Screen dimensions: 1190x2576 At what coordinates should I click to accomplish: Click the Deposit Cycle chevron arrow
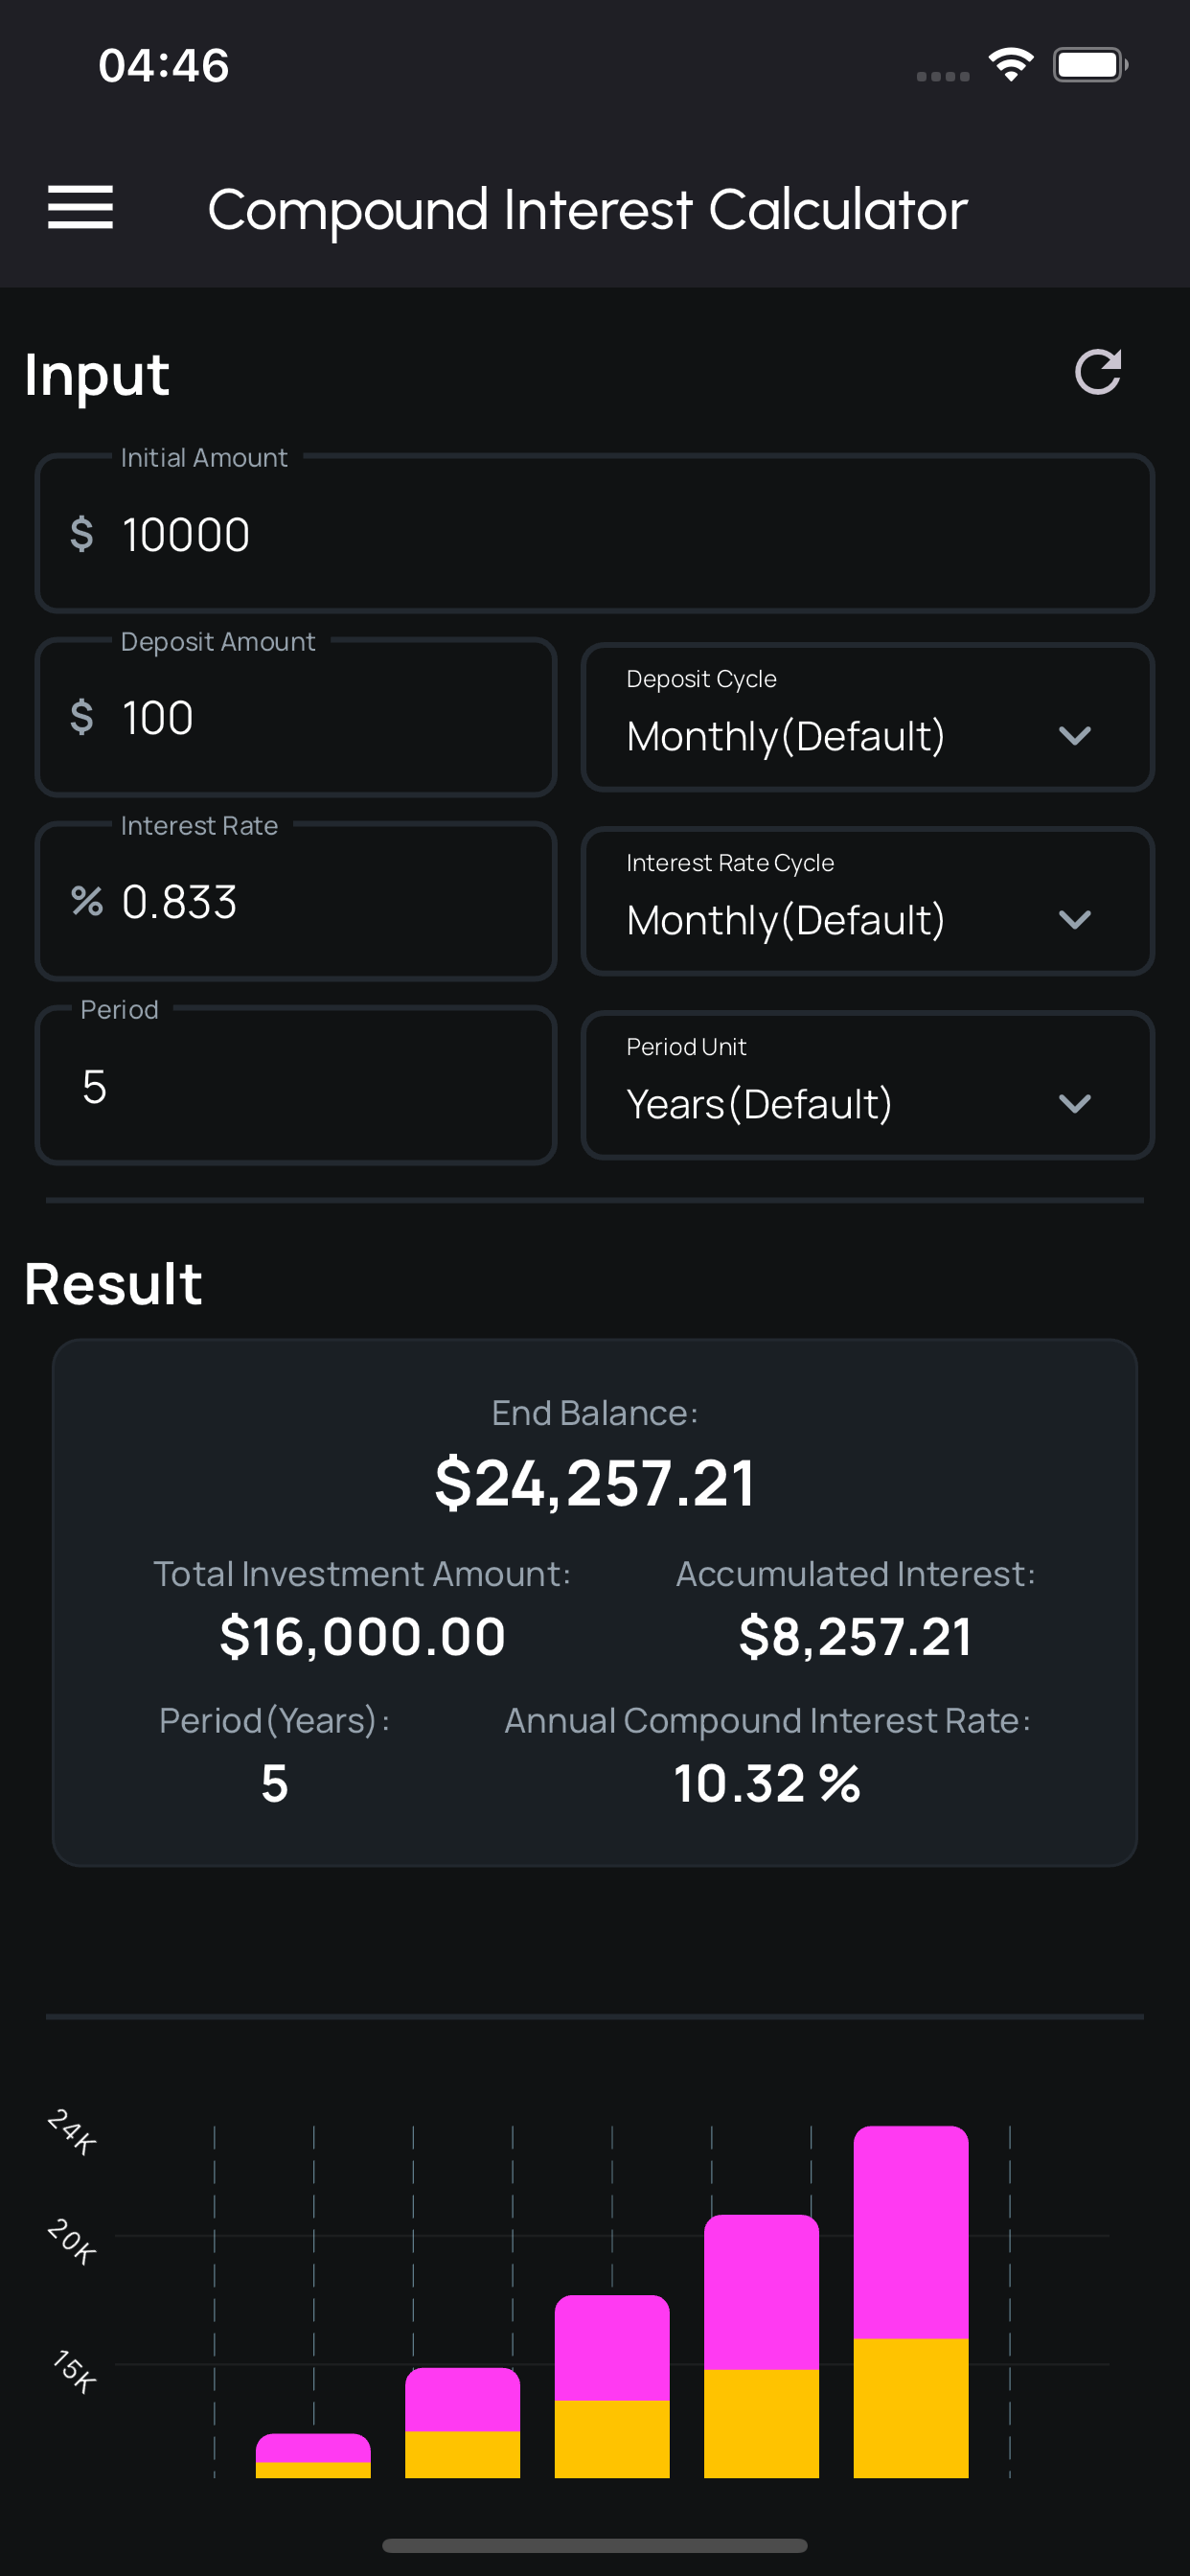coord(1074,736)
